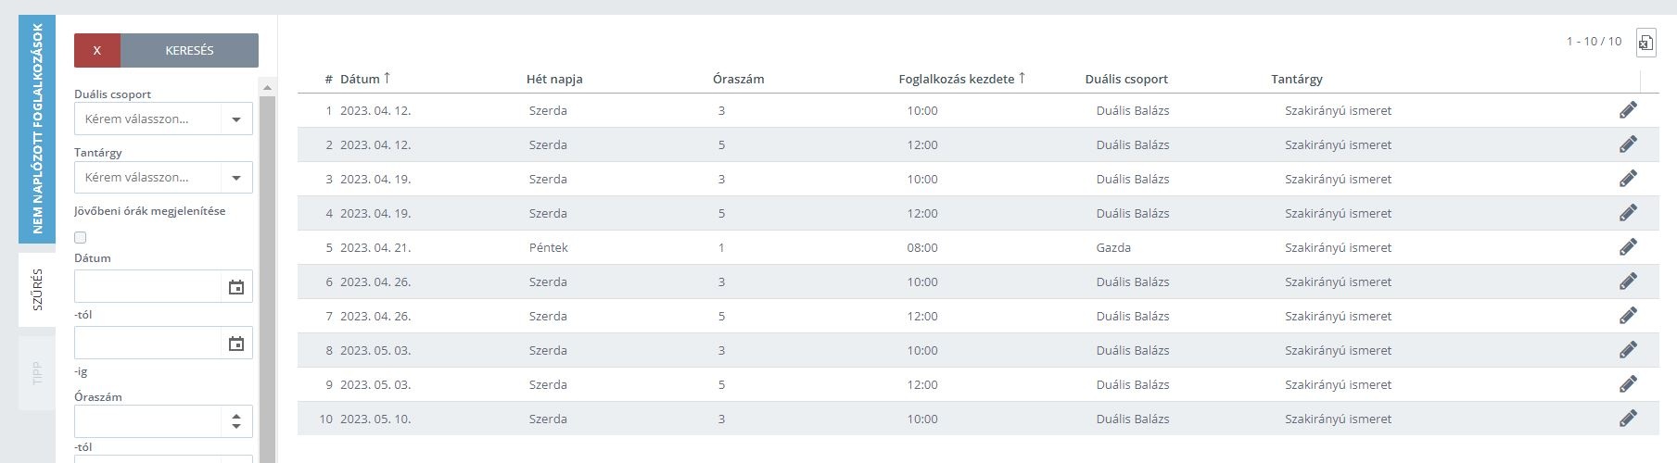Edit row 6 entry via pencil icon
Screen dimensions: 1677x463
pyautogui.click(x=1628, y=282)
